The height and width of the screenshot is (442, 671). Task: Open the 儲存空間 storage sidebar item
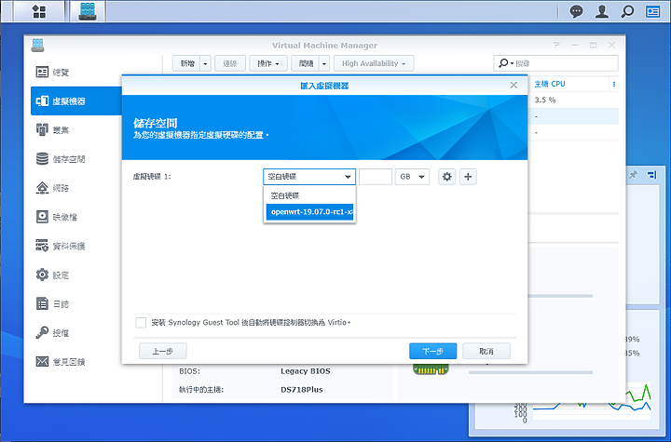(76, 159)
